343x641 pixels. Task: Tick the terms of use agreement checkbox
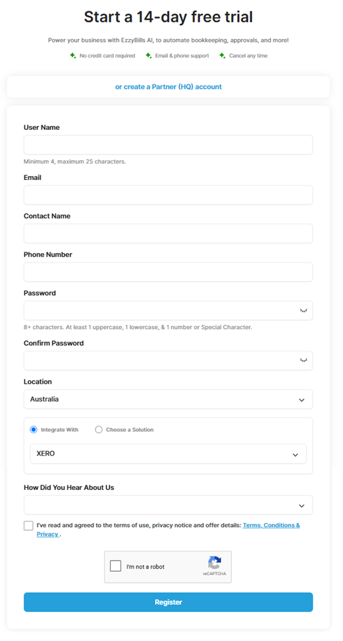pyautogui.click(x=28, y=526)
